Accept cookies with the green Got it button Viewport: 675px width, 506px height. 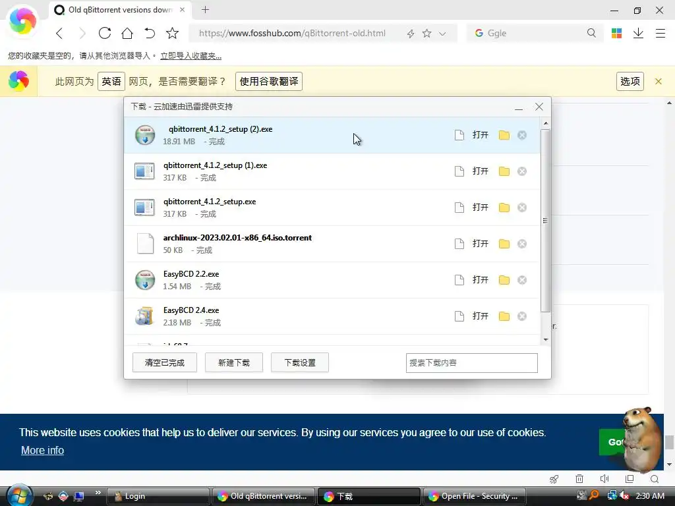[x=614, y=442]
